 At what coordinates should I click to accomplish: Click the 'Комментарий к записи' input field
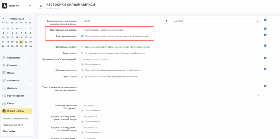170,59
